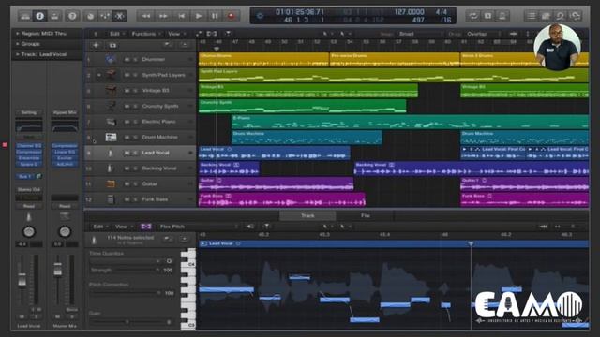Select the Drum Machine track icon
This screenshot has width=600, height=337.
tap(111, 138)
